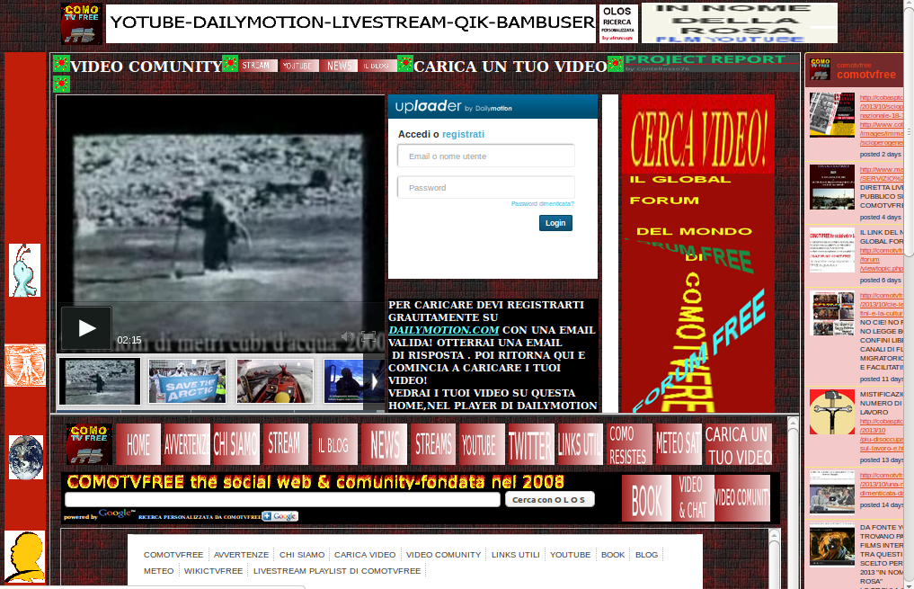Open the COMO RESISTES menu tile

(x=629, y=444)
